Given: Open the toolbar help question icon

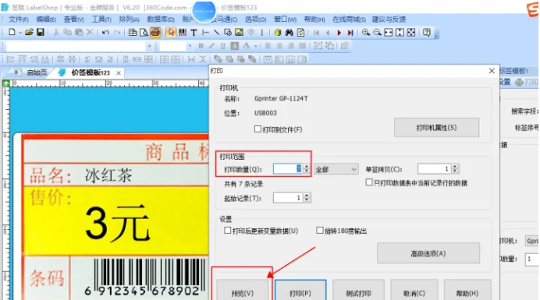Looking at the screenshot, I should click(x=427, y=33).
